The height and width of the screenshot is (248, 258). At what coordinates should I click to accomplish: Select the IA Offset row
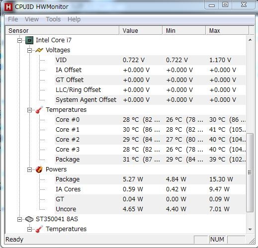tap(150, 70)
